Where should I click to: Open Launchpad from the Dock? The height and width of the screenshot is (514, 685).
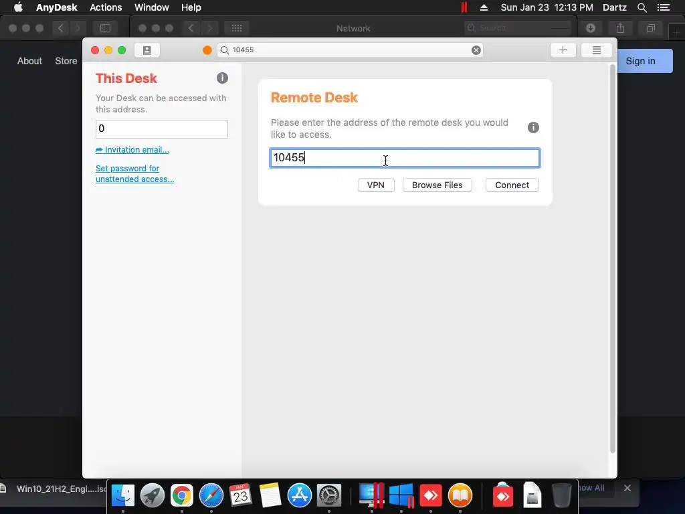click(153, 496)
